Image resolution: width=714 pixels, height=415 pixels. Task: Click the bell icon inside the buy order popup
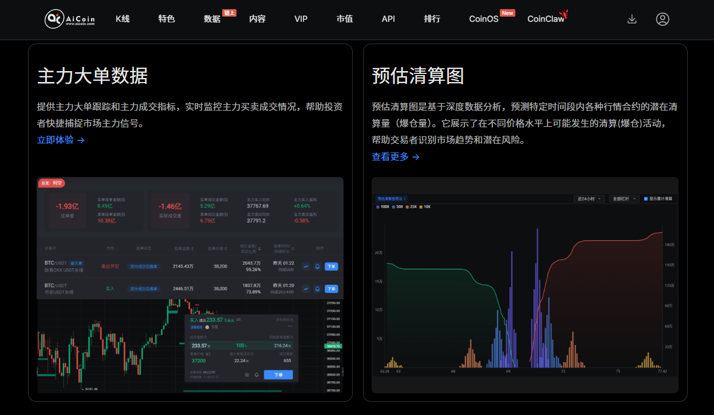click(x=257, y=375)
